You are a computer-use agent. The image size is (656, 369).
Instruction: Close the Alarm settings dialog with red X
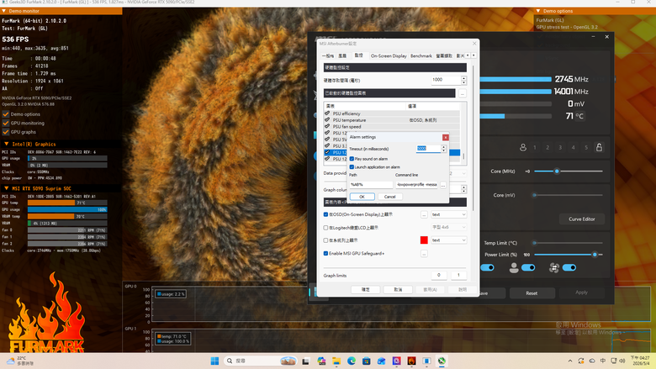tap(446, 137)
